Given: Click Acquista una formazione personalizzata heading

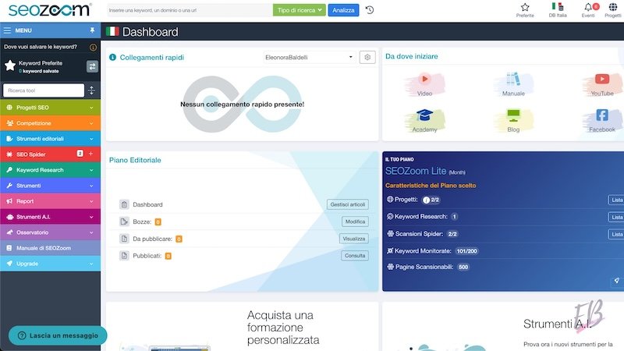Looking at the screenshot, I should (283, 328).
